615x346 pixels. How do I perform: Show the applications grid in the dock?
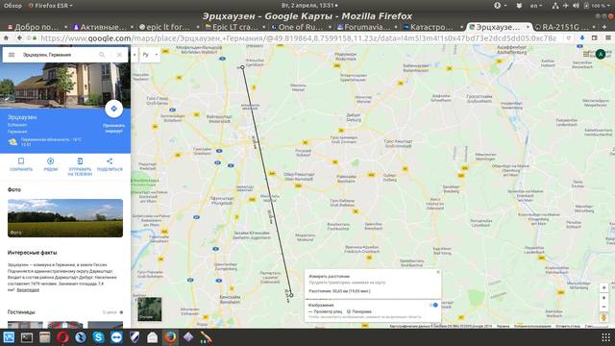[x=606, y=337]
